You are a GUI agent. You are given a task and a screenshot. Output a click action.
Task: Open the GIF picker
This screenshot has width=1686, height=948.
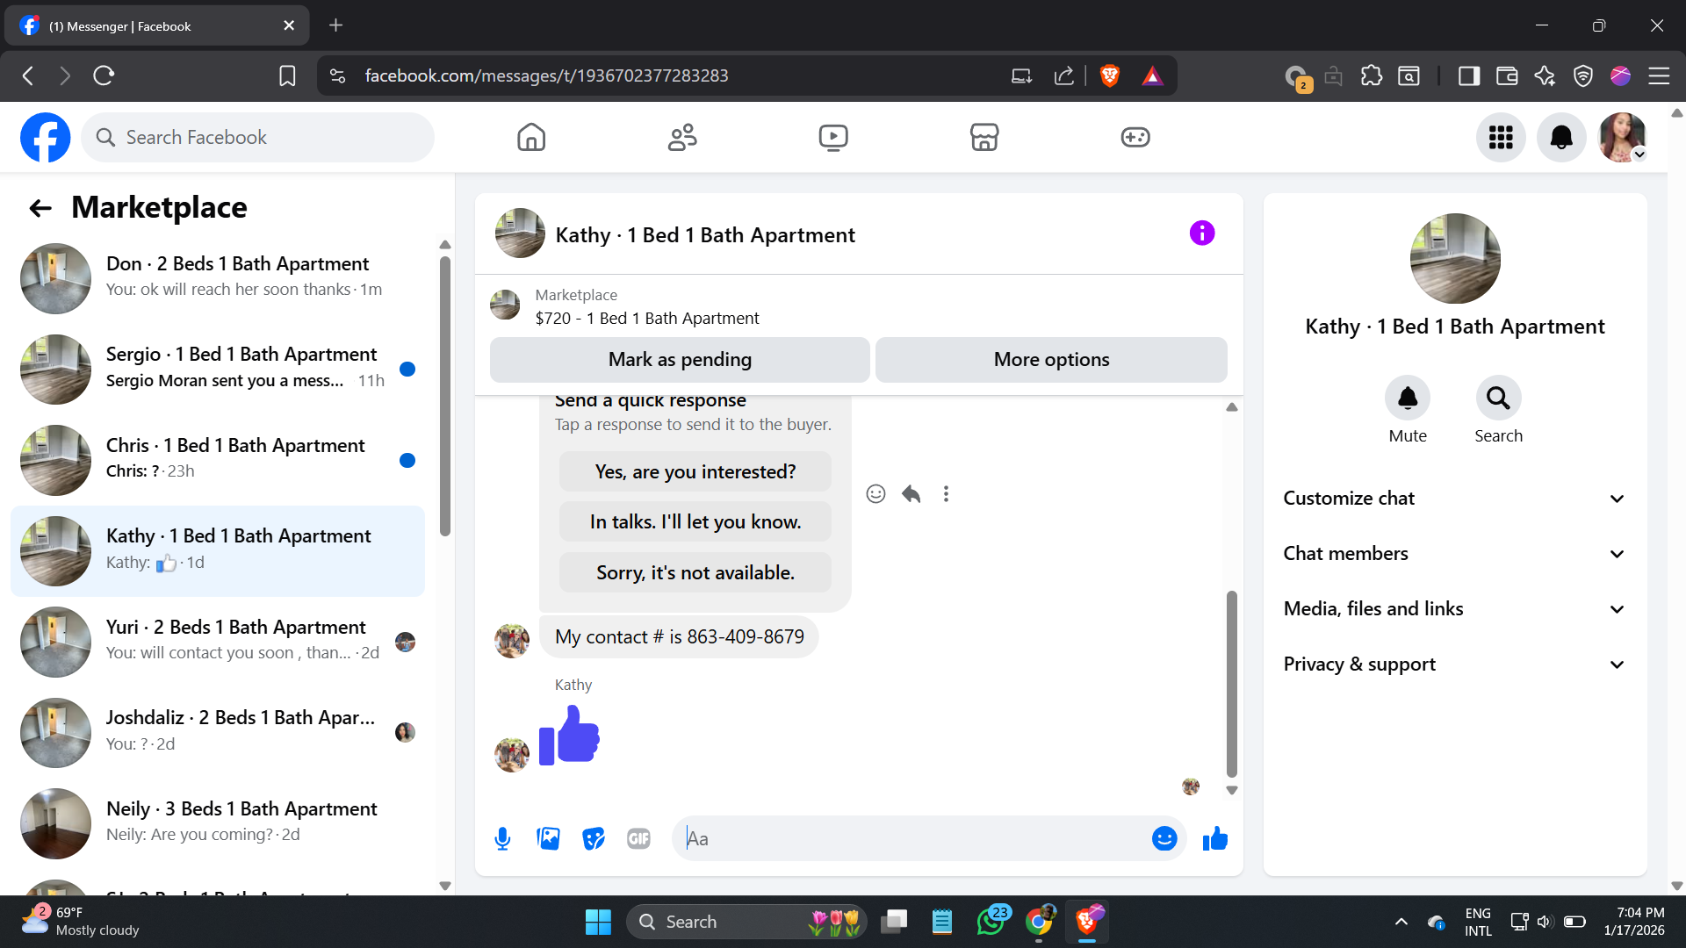pos(638,839)
